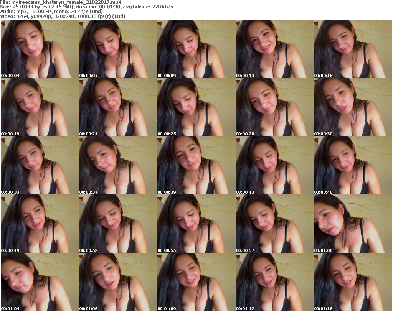The image size is (393, 311).
Task: Select the frame at 00:01:04
Action: point(40,282)
